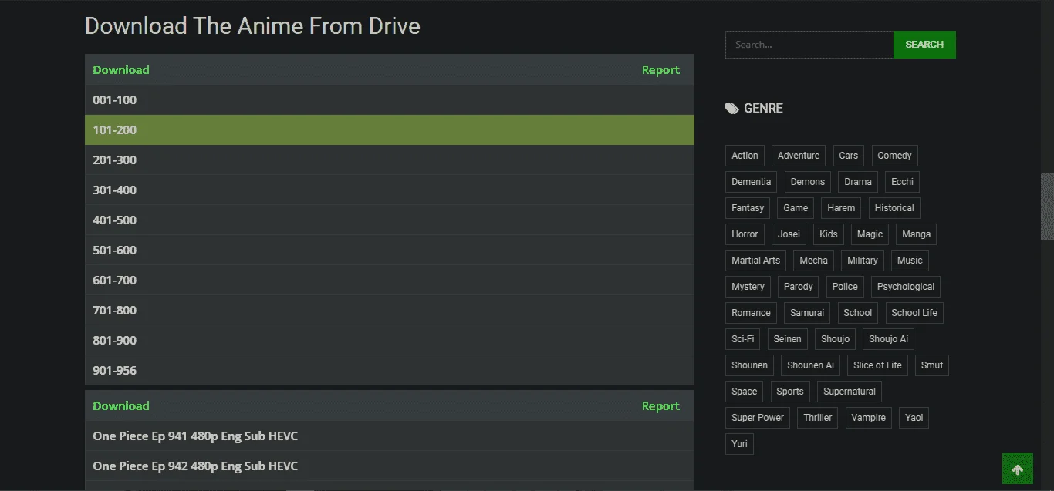Select the Parody genre tag
The image size is (1054, 491).
799,287
